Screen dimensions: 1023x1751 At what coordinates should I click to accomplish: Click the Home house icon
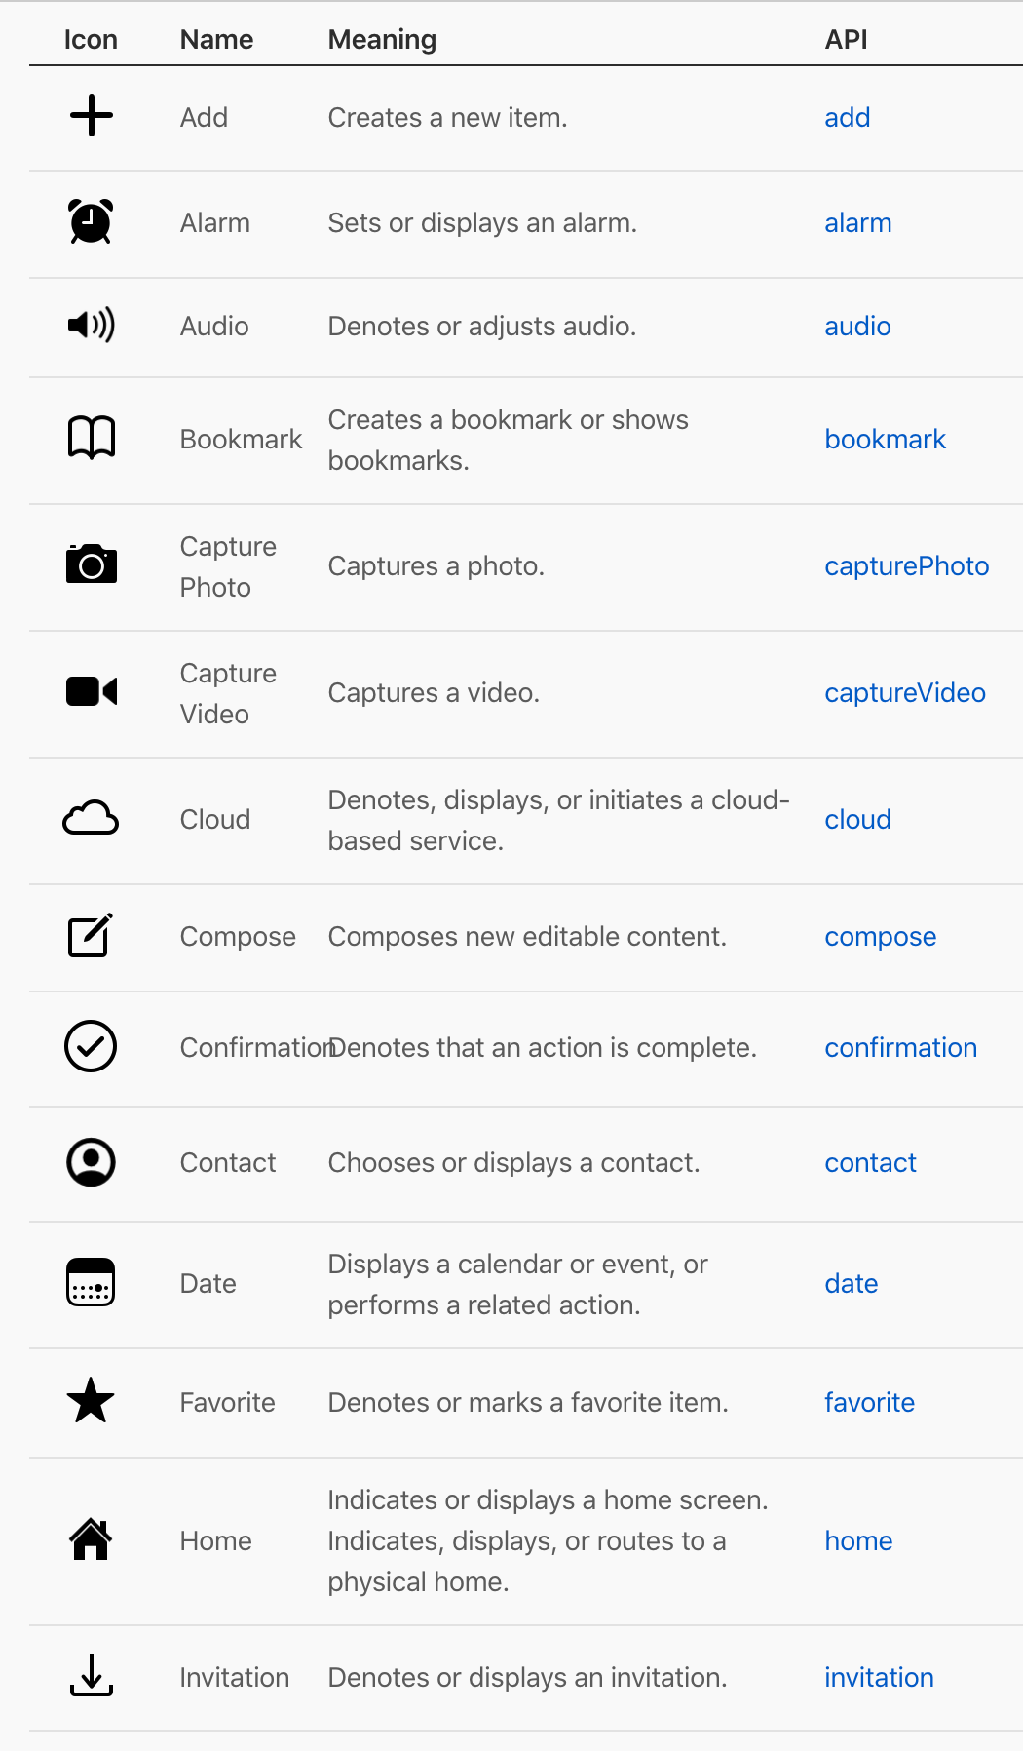tap(91, 1539)
